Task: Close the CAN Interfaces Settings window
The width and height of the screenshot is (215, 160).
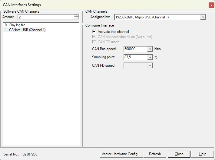Action: (x=211, y=5)
